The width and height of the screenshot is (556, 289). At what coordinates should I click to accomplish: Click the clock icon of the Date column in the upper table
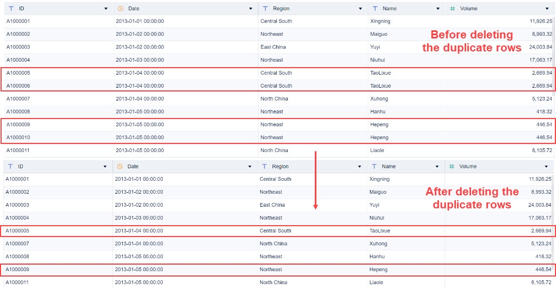(120, 9)
